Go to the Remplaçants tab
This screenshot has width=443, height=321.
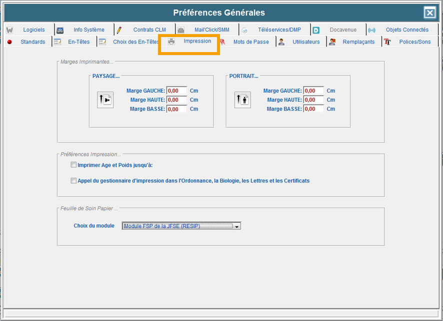point(358,42)
